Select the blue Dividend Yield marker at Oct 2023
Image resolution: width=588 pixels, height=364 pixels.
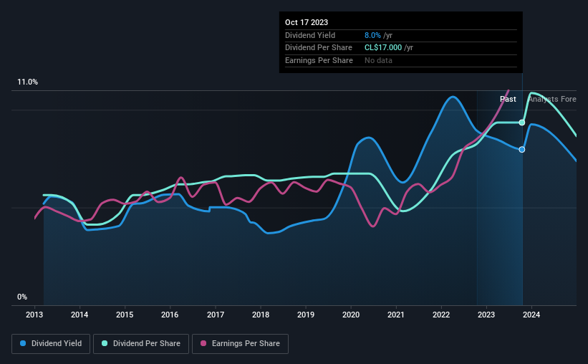(522, 149)
